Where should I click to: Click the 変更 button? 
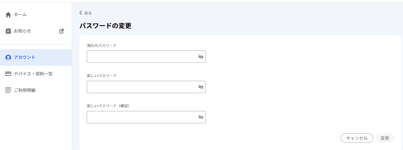coord(385,138)
